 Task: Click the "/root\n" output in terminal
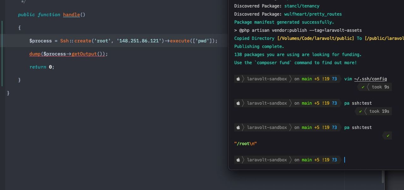click(245, 144)
